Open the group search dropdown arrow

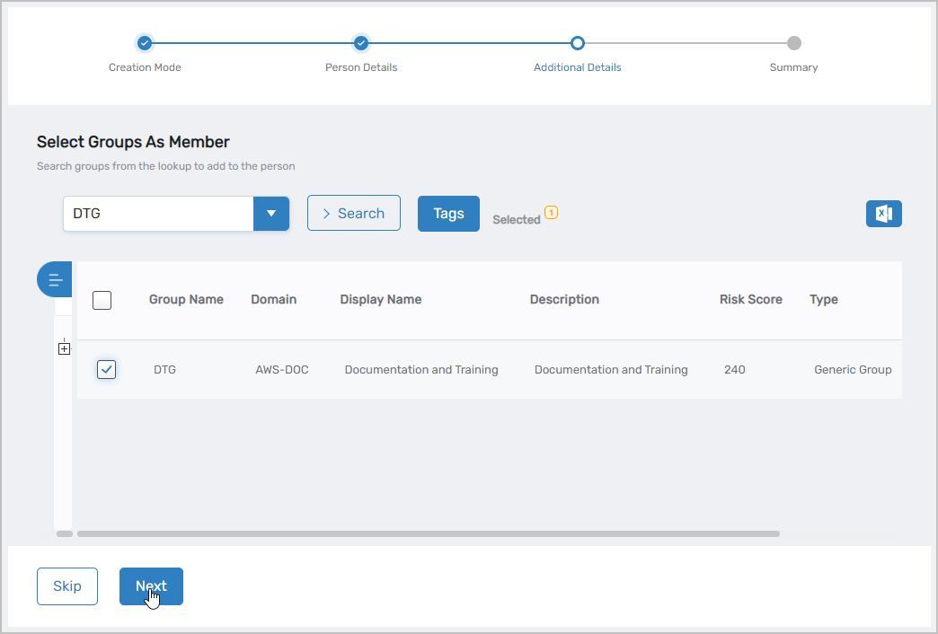coord(271,213)
